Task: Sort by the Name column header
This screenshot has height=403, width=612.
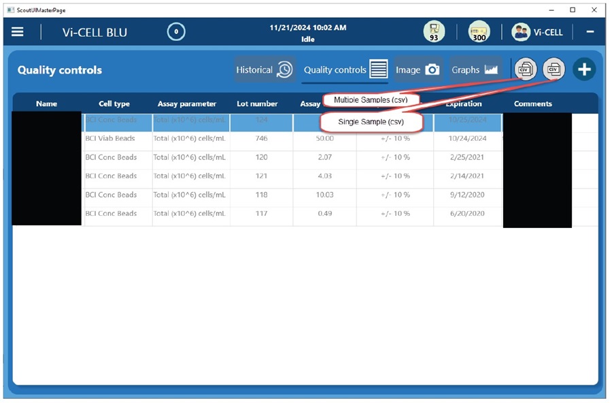Action: pyautogui.click(x=46, y=103)
